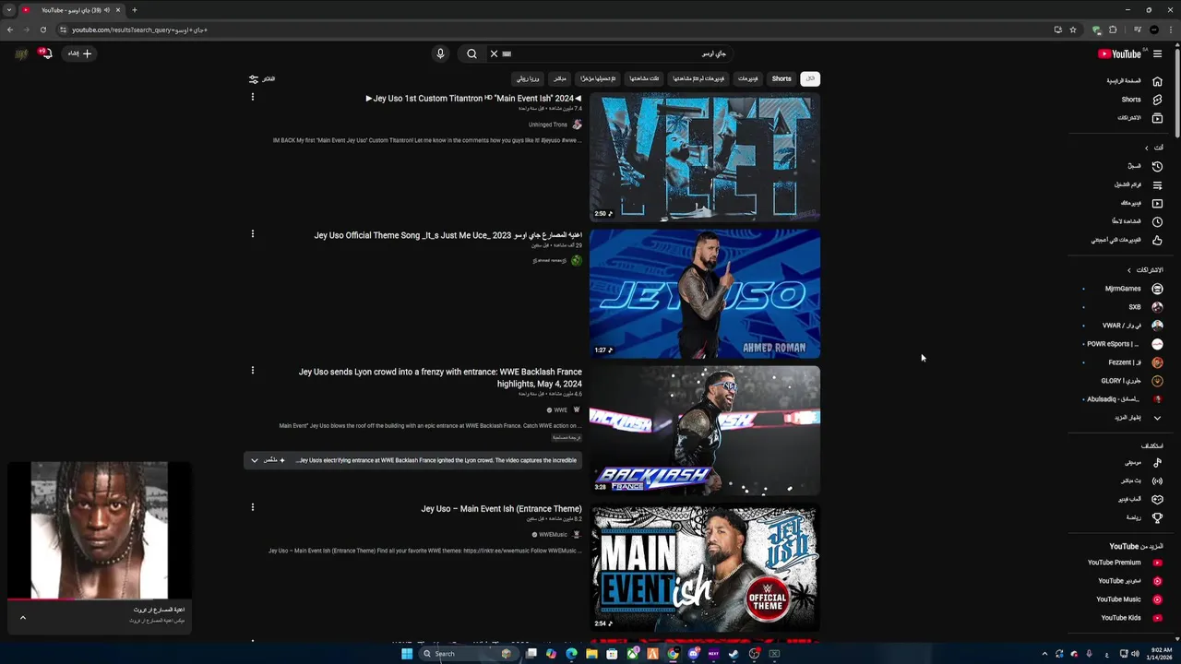Expand show more subscriptions chevron
Viewport: 1181px width, 664px height.
1157,418
